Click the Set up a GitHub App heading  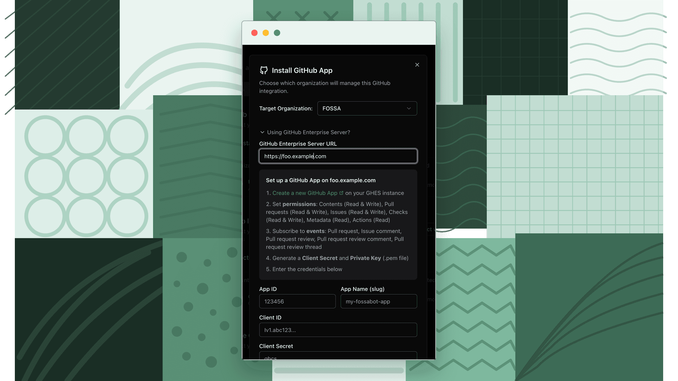click(321, 180)
